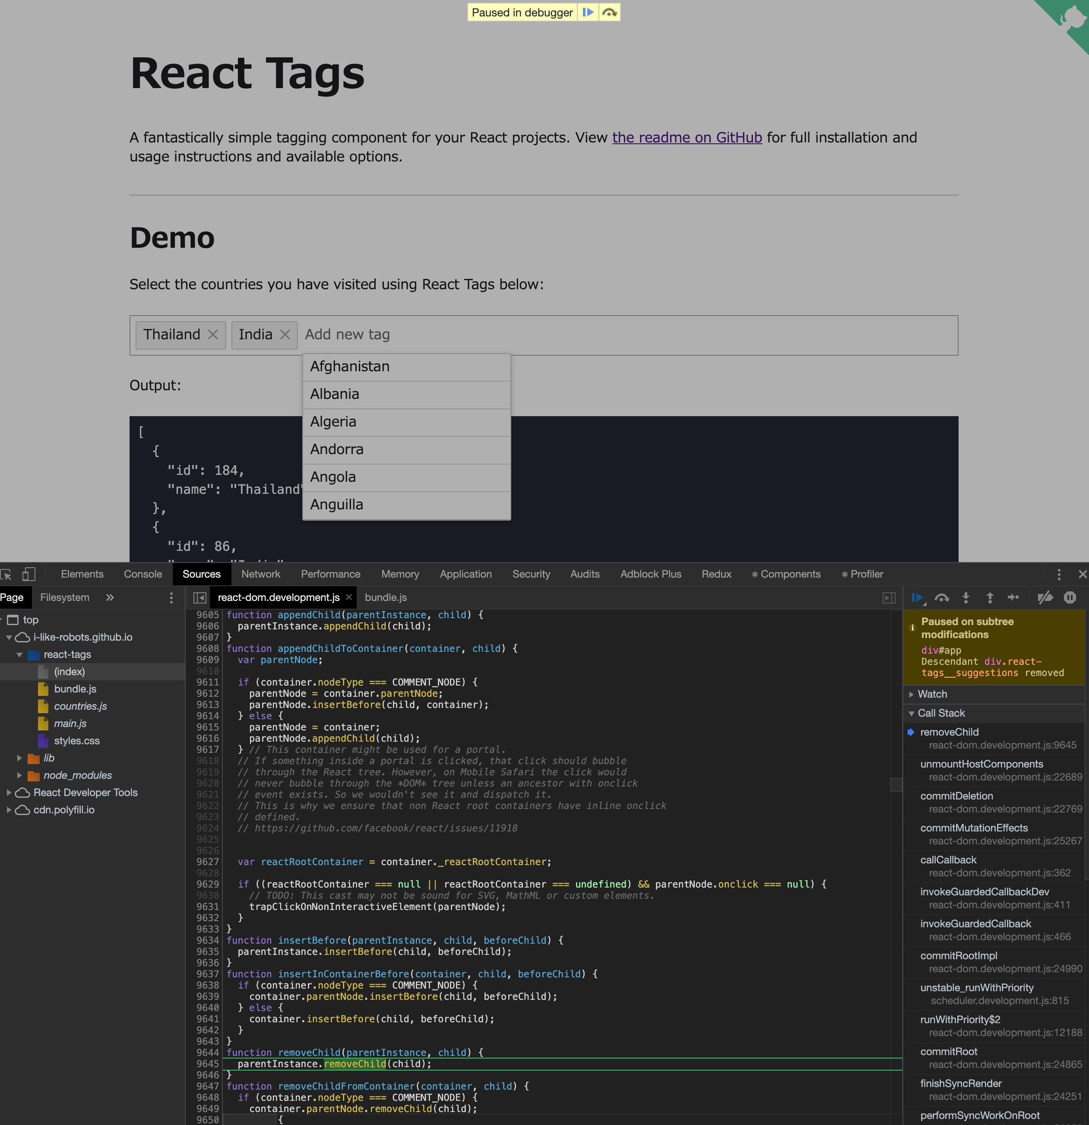Screen dimensions: 1089x1125
Task: Choose Anguilla suggestion
Action: [406, 505]
